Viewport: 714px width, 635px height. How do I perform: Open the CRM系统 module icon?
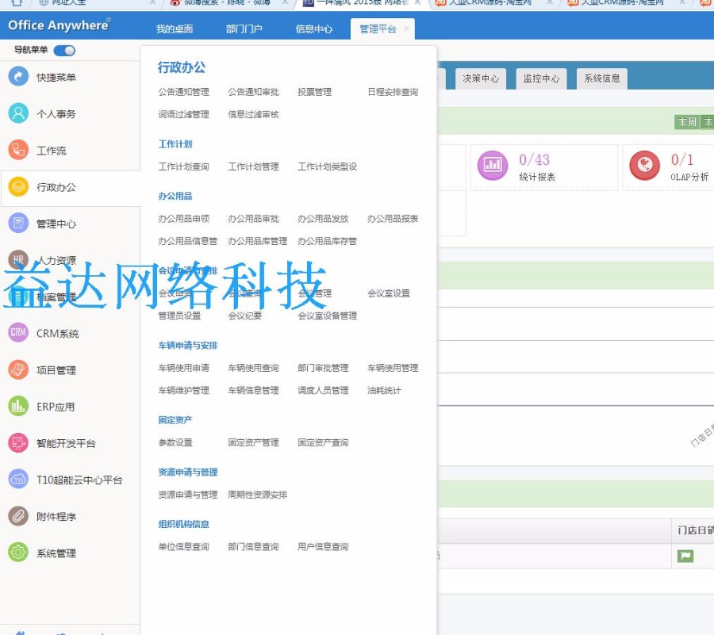click(x=18, y=333)
